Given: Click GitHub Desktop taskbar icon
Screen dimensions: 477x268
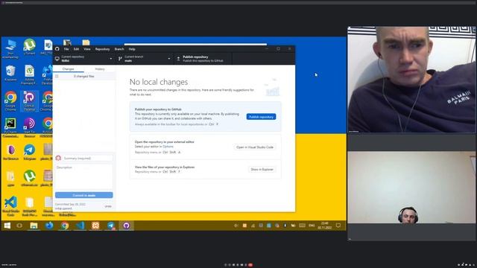Looking at the screenshot, I should click(126, 226).
